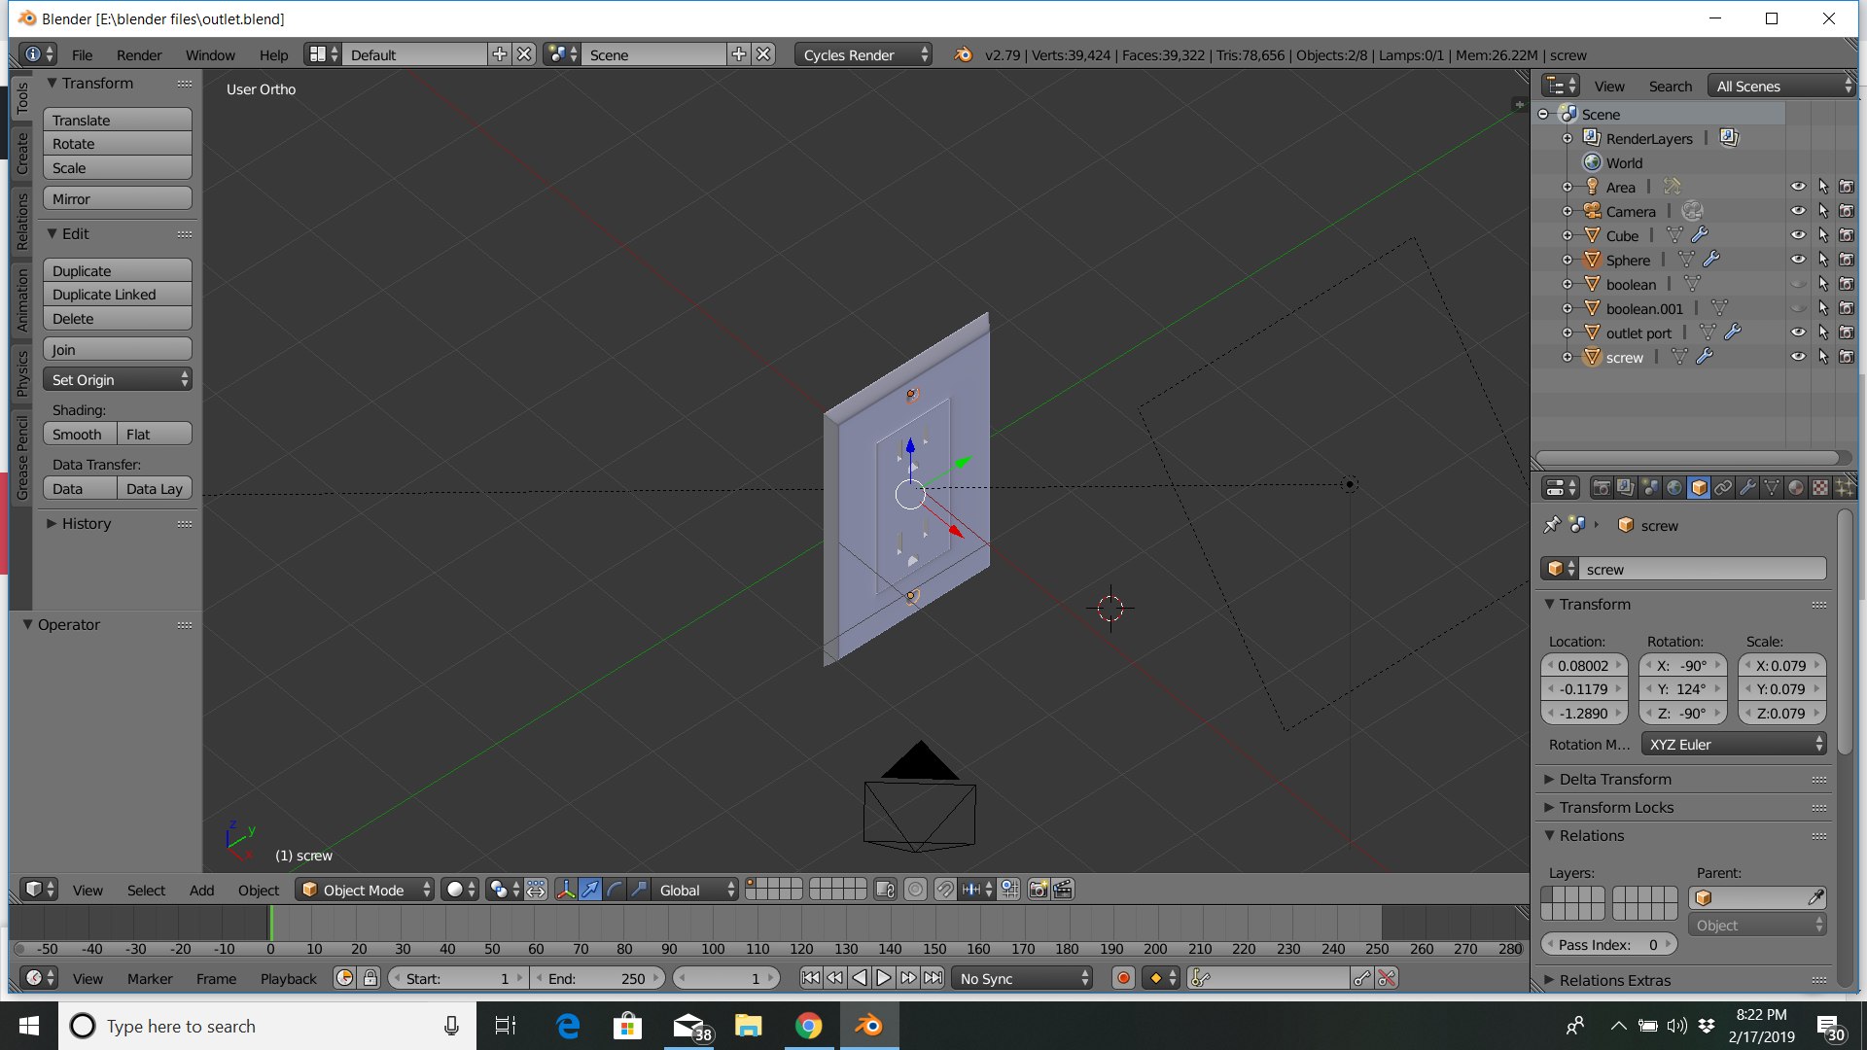Toggle the 3D manipulator axes widget button
The width and height of the screenshot is (1867, 1050).
(566, 890)
